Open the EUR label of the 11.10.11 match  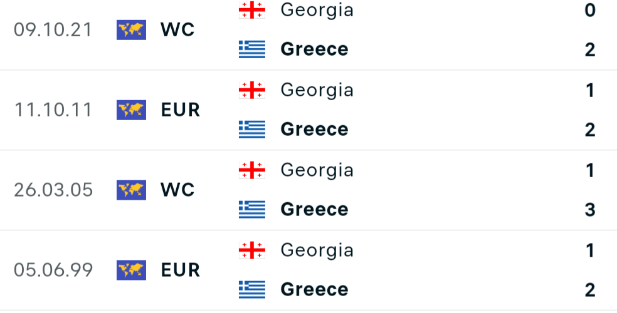(x=181, y=110)
